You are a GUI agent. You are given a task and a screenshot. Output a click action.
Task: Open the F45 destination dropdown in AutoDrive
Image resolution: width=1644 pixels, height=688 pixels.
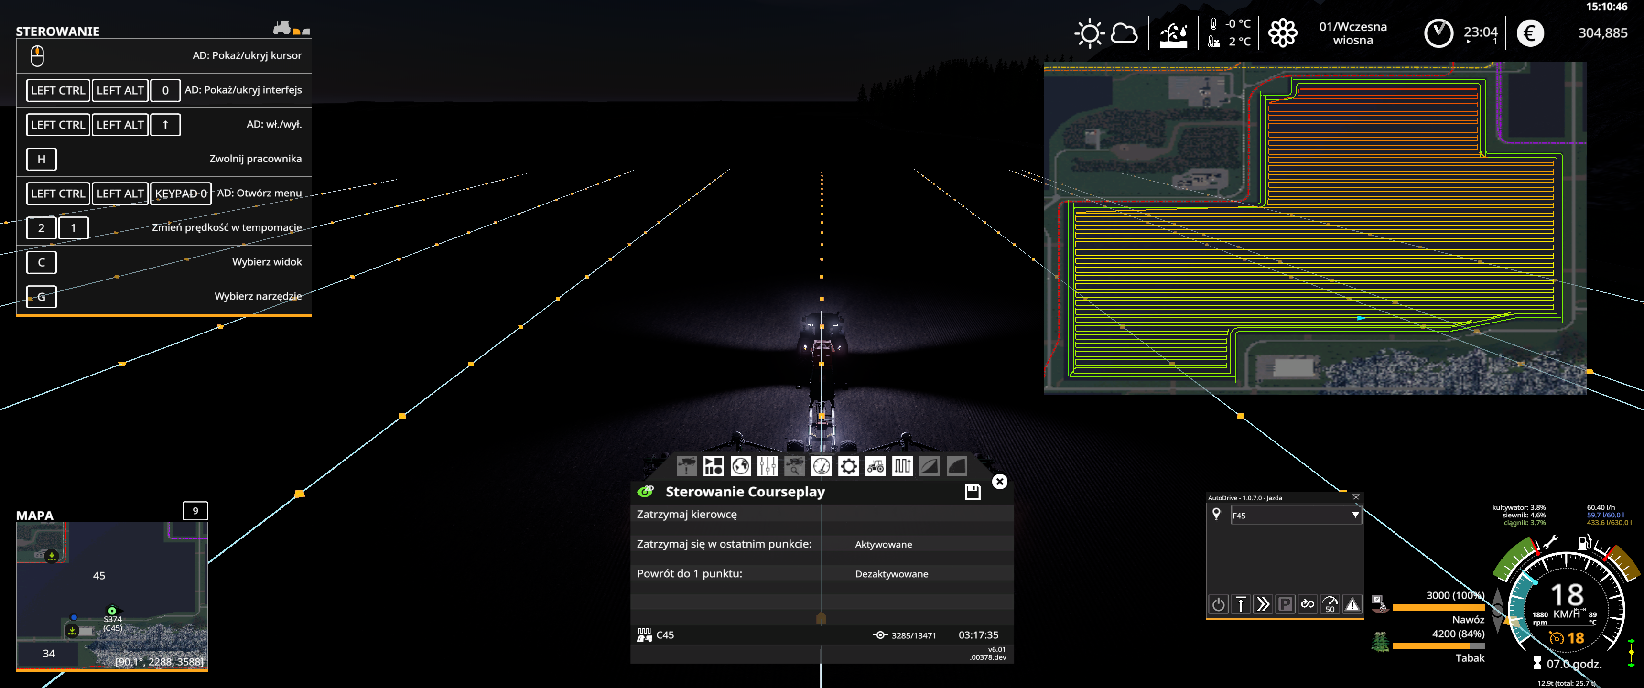click(x=1296, y=515)
